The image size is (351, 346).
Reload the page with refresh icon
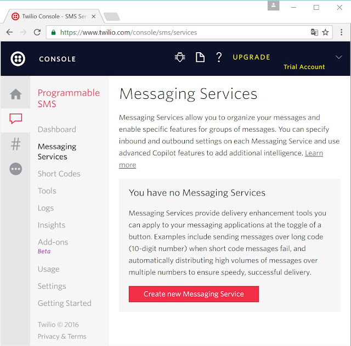pos(37,32)
